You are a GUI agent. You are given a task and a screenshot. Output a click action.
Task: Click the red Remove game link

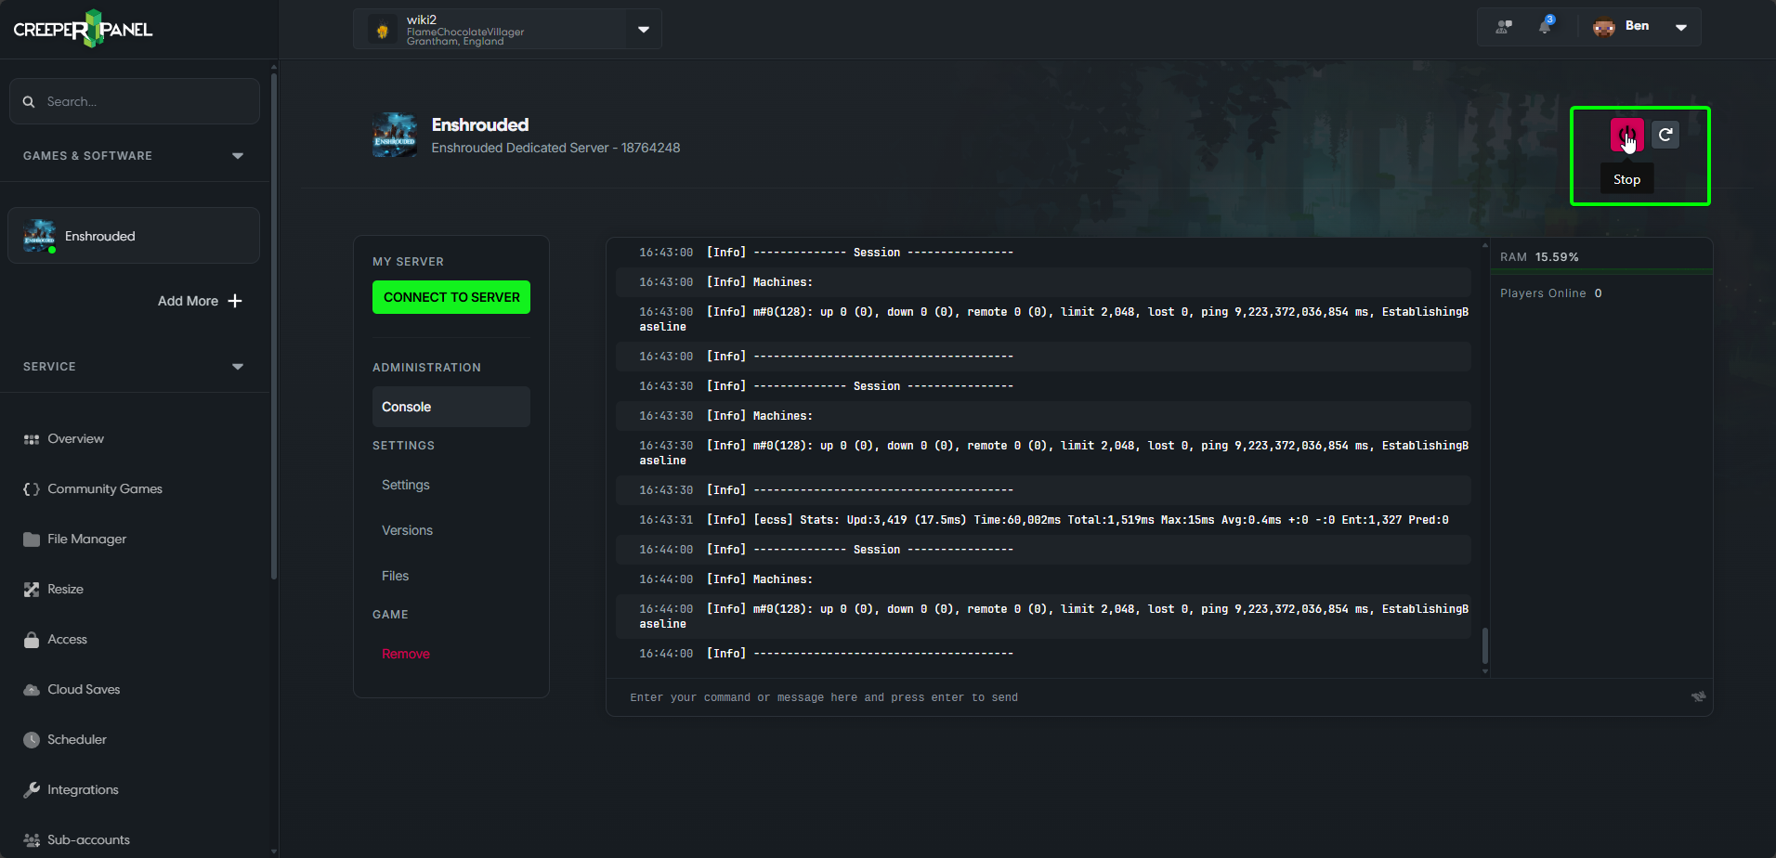406,654
